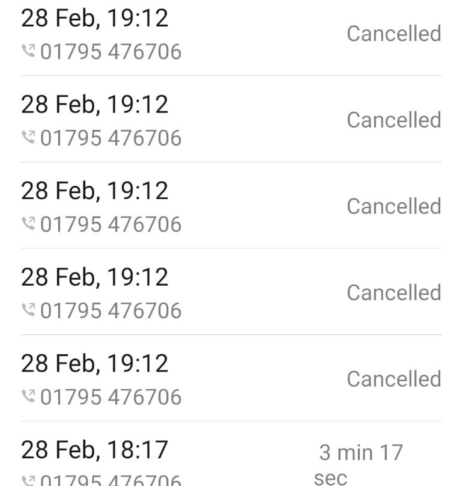
Task: Select the 28 Feb, 18:17 call entry
Action: 231,454
